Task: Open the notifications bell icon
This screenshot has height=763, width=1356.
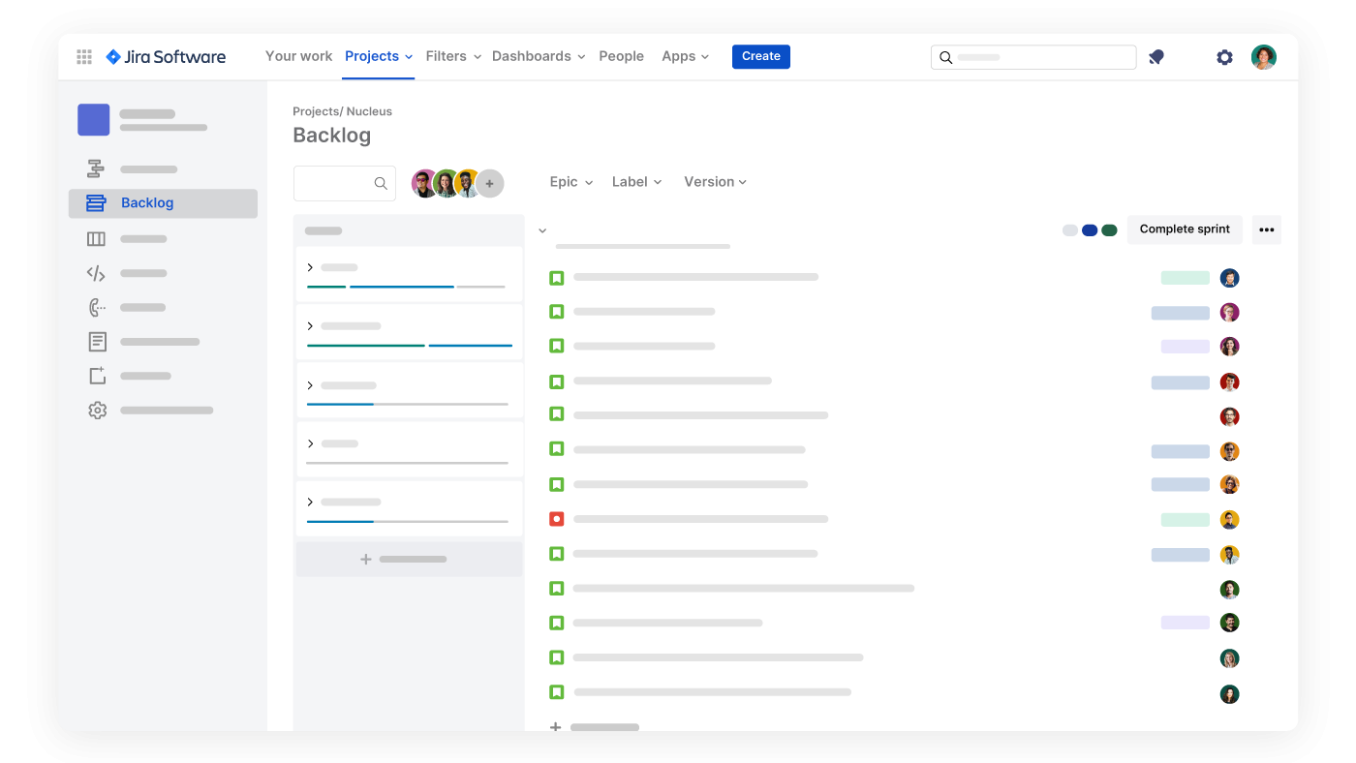Action: pos(1156,57)
